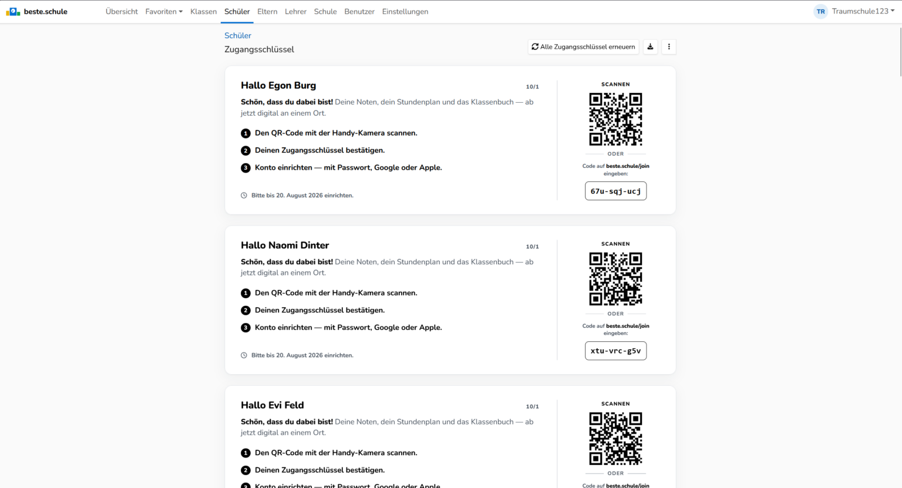Open the Übersicht tab
The height and width of the screenshot is (488, 902).
[122, 11]
